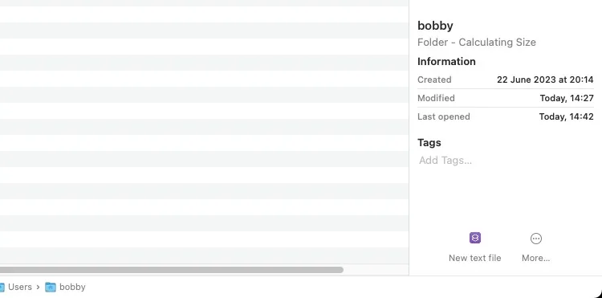This screenshot has width=602, height=298.
Task: Select the "bobby" text in the path bar
Action: [72, 287]
